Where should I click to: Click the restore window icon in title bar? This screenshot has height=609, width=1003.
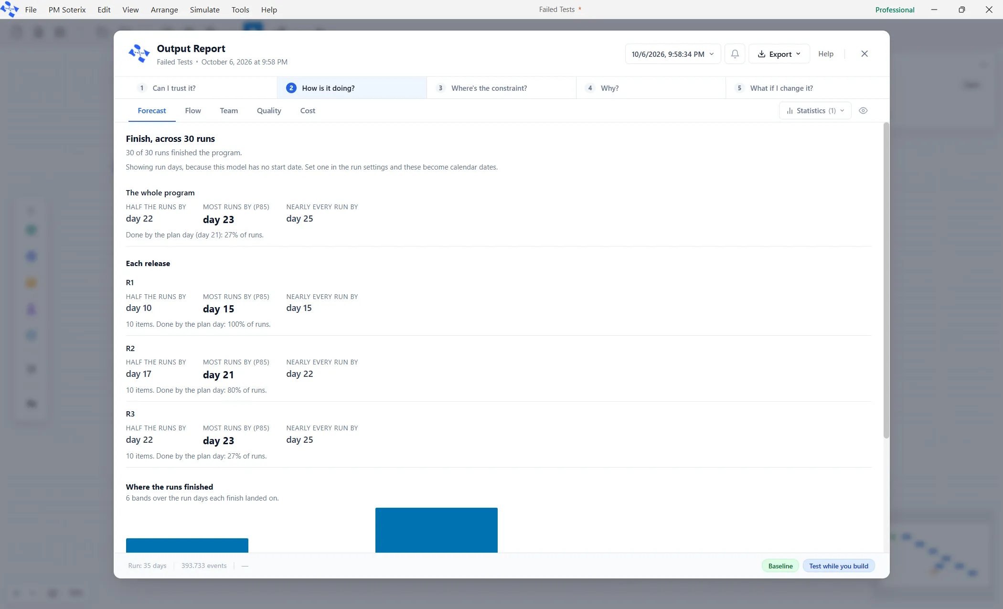point(961,10)
